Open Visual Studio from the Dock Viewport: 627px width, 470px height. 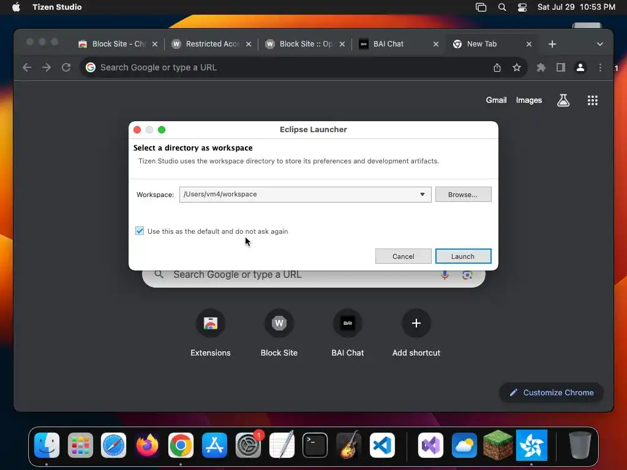tap(430, 445)
